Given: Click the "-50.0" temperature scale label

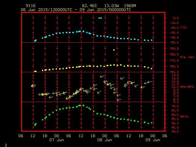Looking at the screenshot, I should pos(174,43).
